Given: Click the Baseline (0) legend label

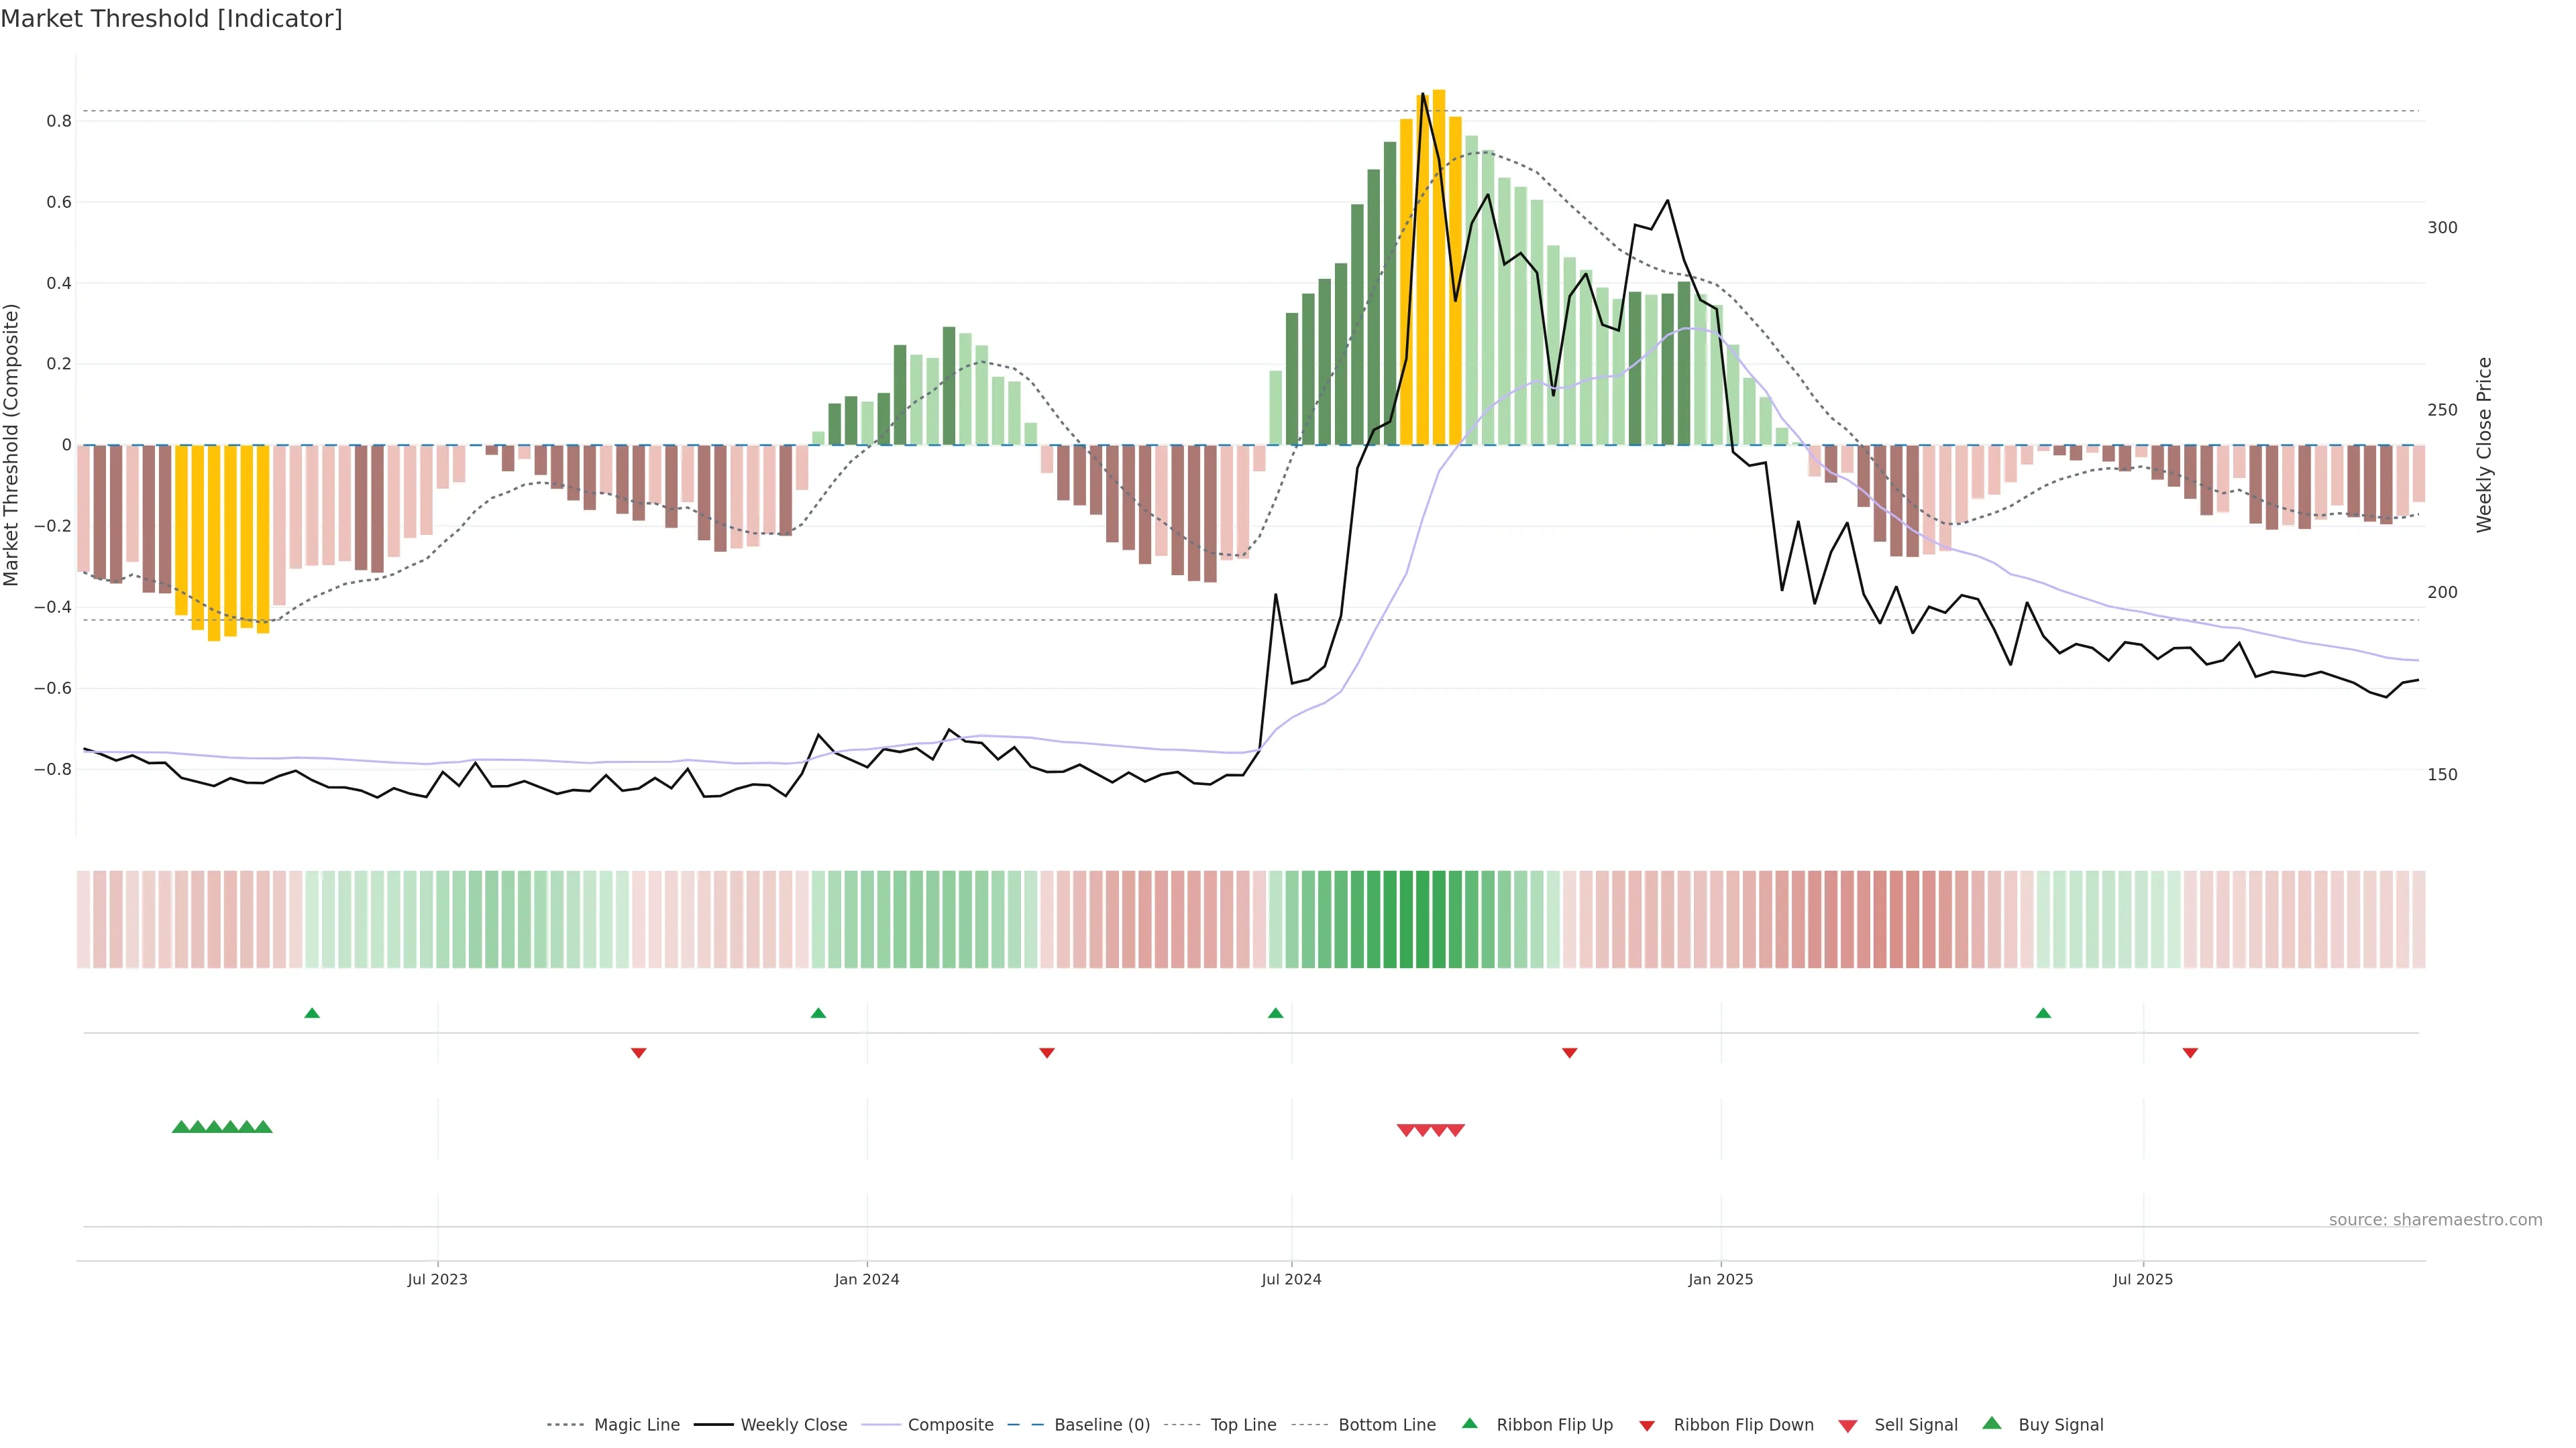Looking at the screenshot, I should [1102, 1425].
